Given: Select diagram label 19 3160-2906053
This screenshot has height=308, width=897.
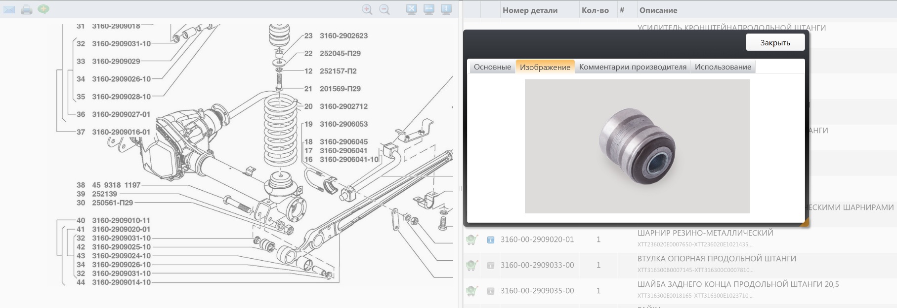Looking at the screenshot, I should click(x=336, y=124).
